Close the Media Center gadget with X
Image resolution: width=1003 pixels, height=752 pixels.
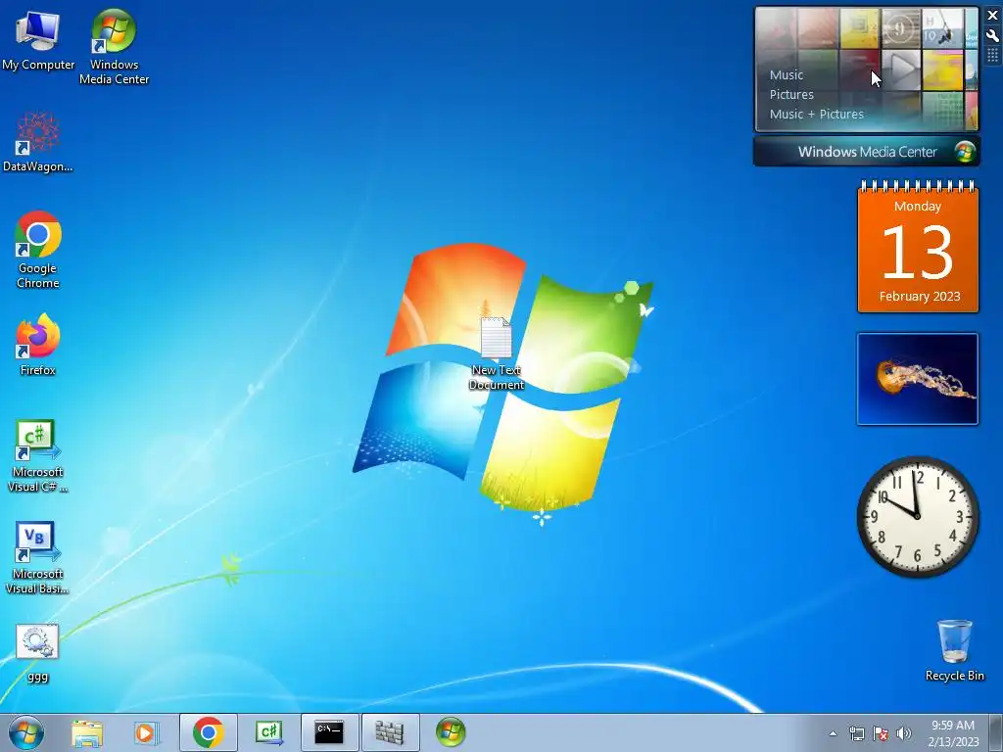(x=993, y=16)
